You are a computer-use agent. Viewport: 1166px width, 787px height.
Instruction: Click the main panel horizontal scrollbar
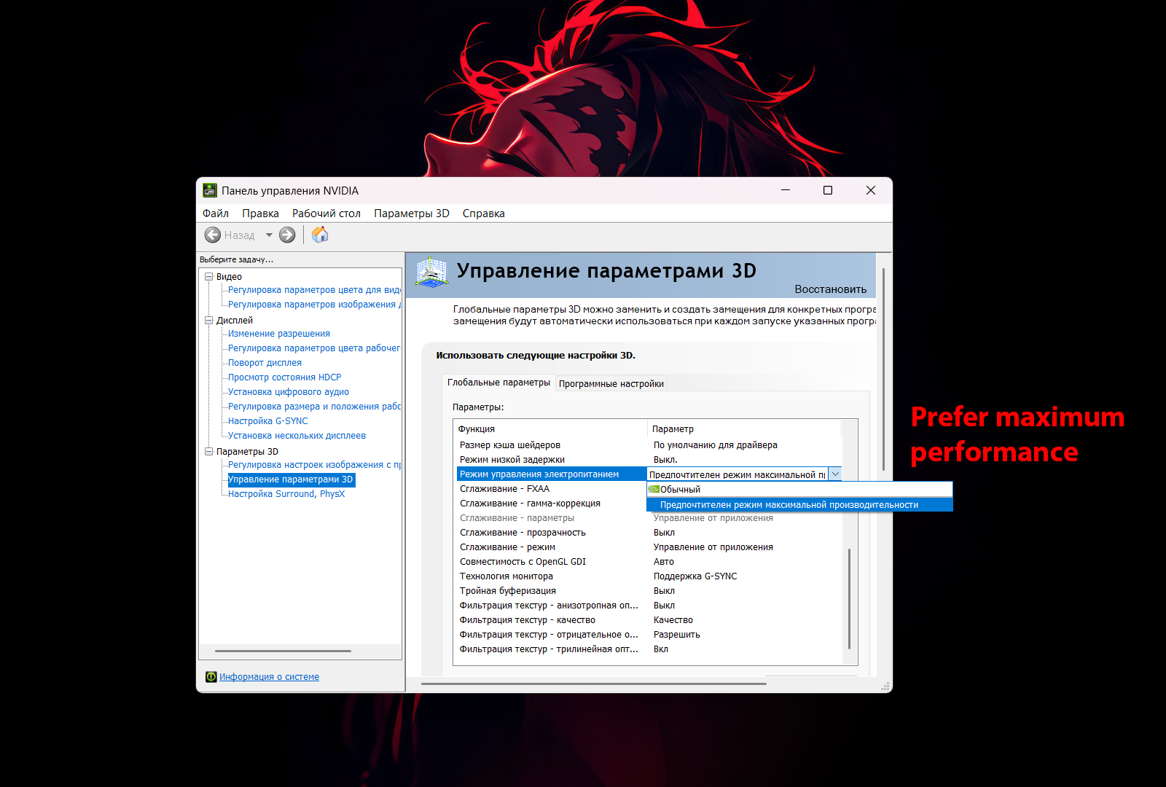[594, 684]
